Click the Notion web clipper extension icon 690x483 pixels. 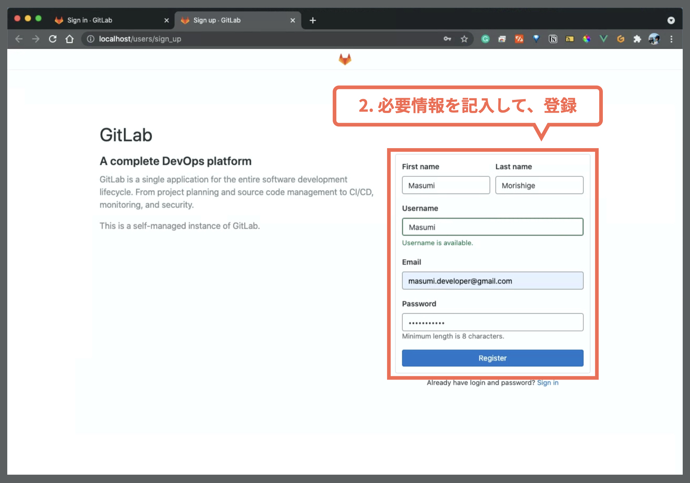click(553, 39)
